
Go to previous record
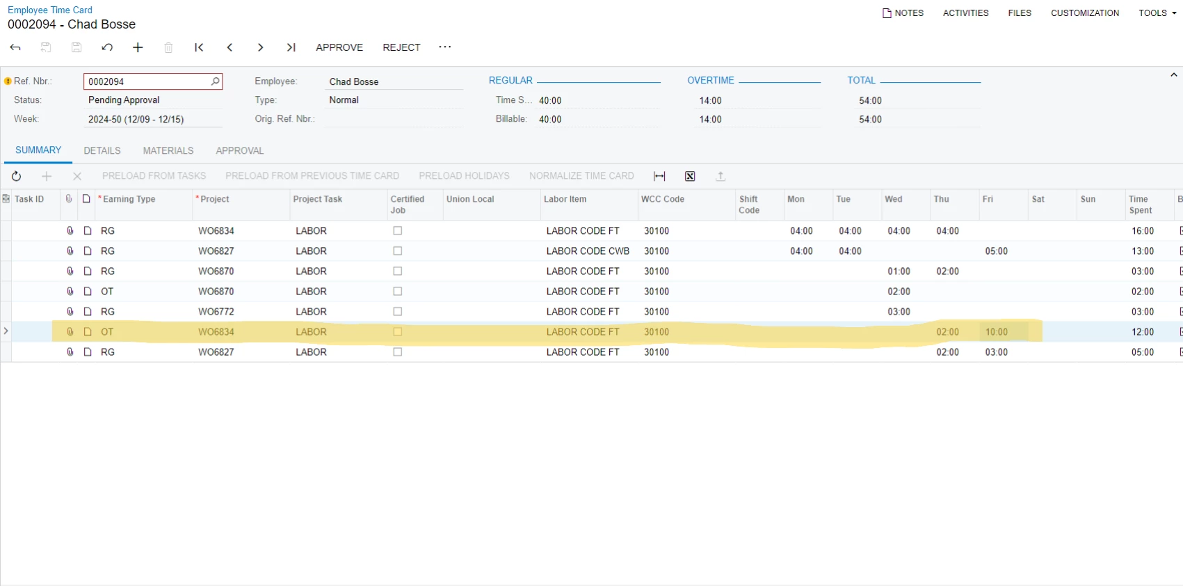pos(230,47)
